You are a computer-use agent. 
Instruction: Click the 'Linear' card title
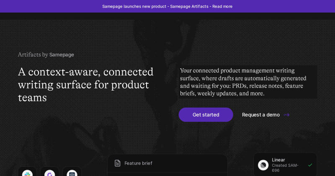click(x=278, y=160)
